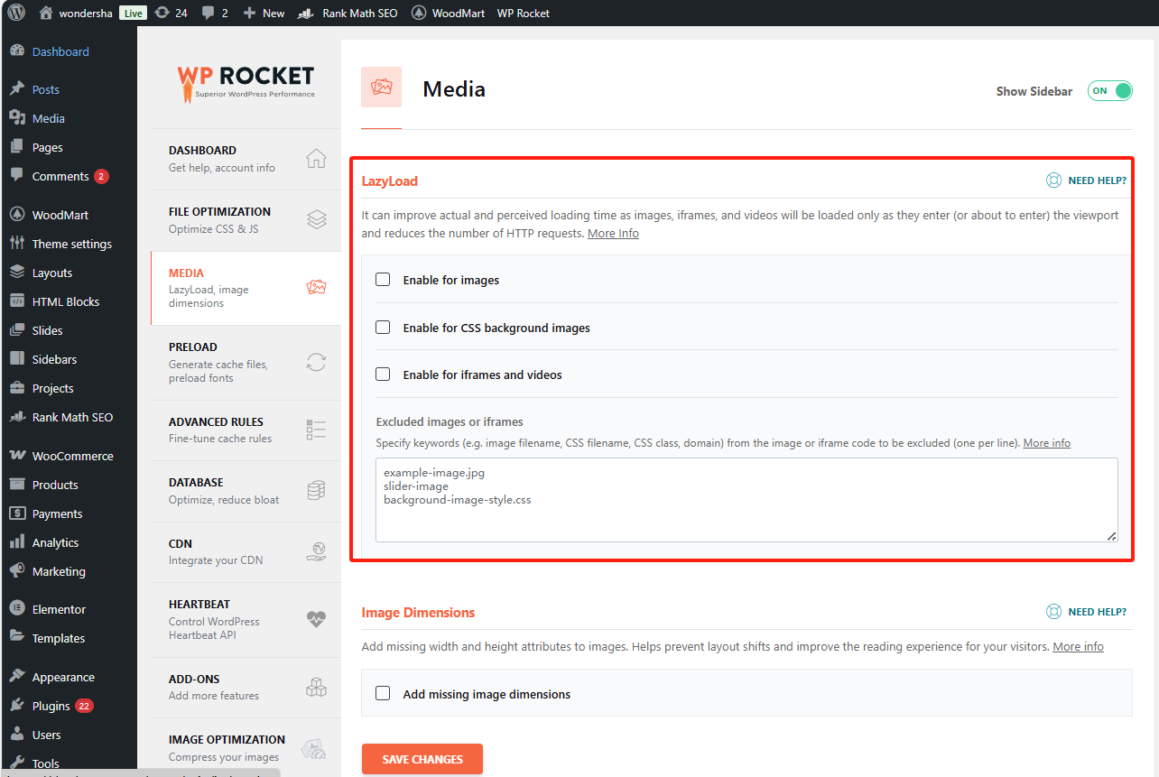
Task: Check Add missing image dimensions
Action: pos(383,694)
